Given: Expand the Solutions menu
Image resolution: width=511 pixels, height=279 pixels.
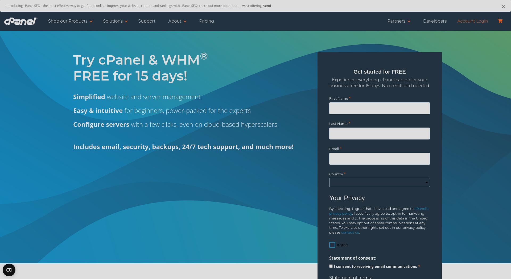Looking at the screenshot, I should click(115, 21).
